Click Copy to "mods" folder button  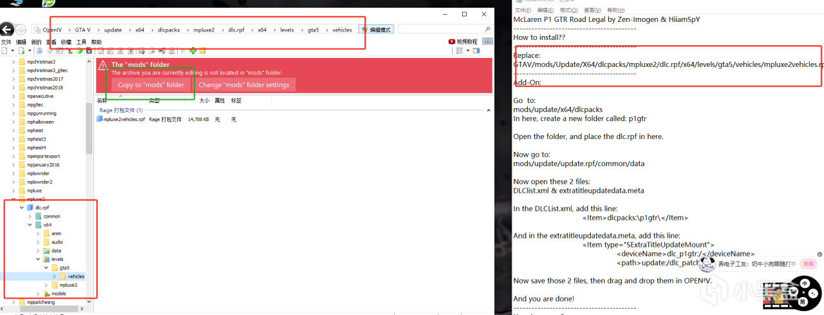coord(151,85)
